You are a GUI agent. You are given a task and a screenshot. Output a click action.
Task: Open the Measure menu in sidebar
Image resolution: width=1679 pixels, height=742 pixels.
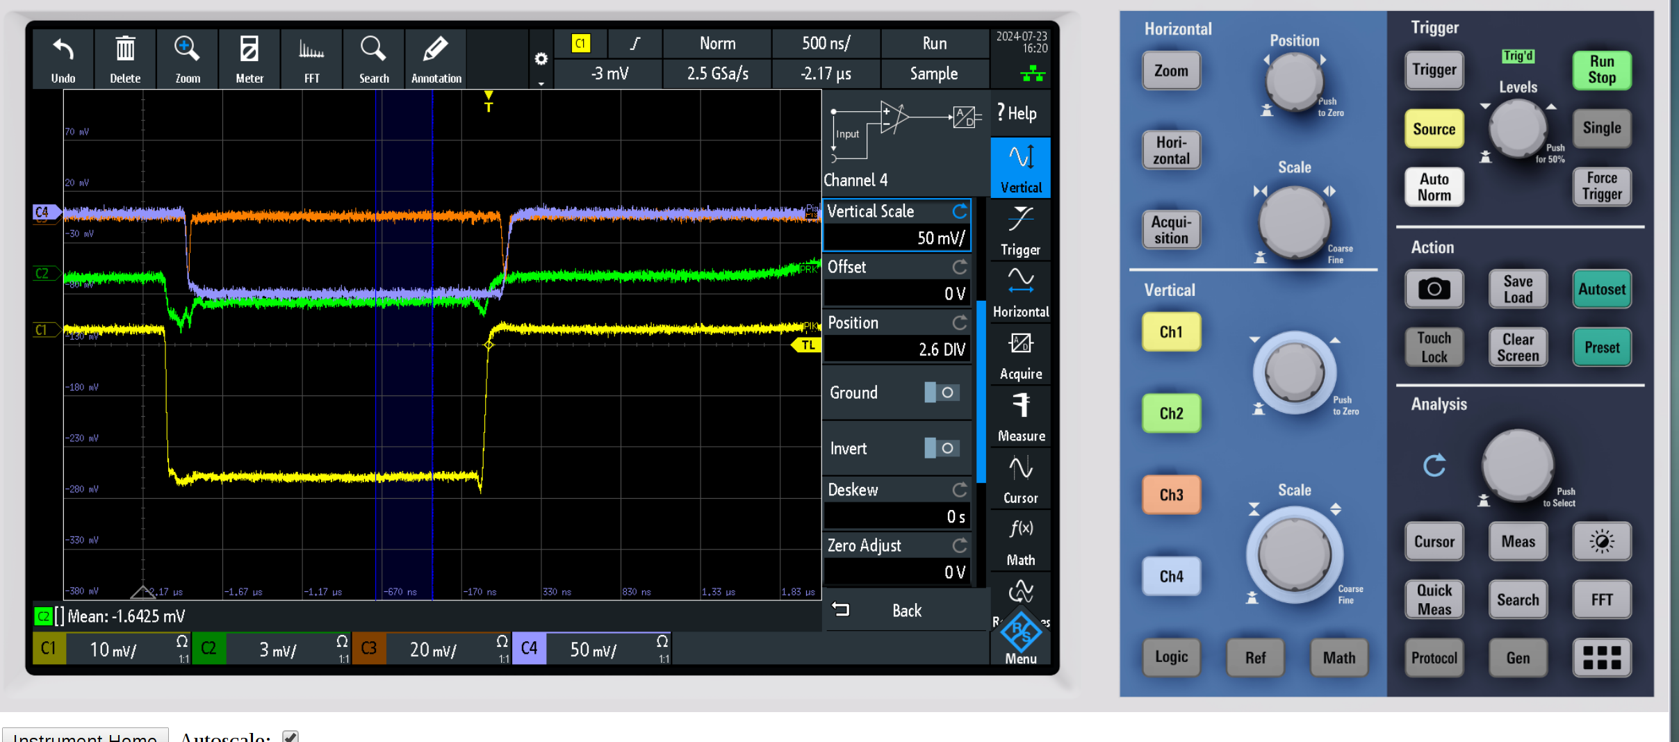coord(1021,417)
